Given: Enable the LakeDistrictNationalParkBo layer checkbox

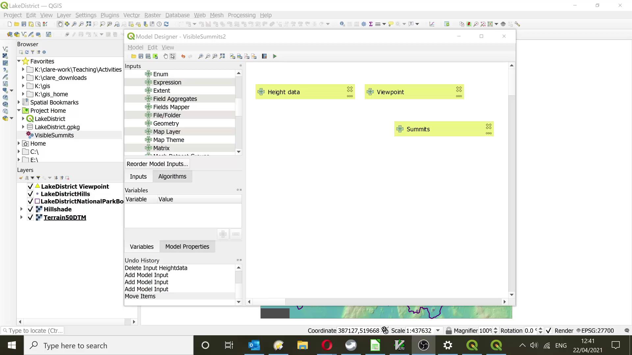Looking at the screenshot, I should click(x=30, y=201).
